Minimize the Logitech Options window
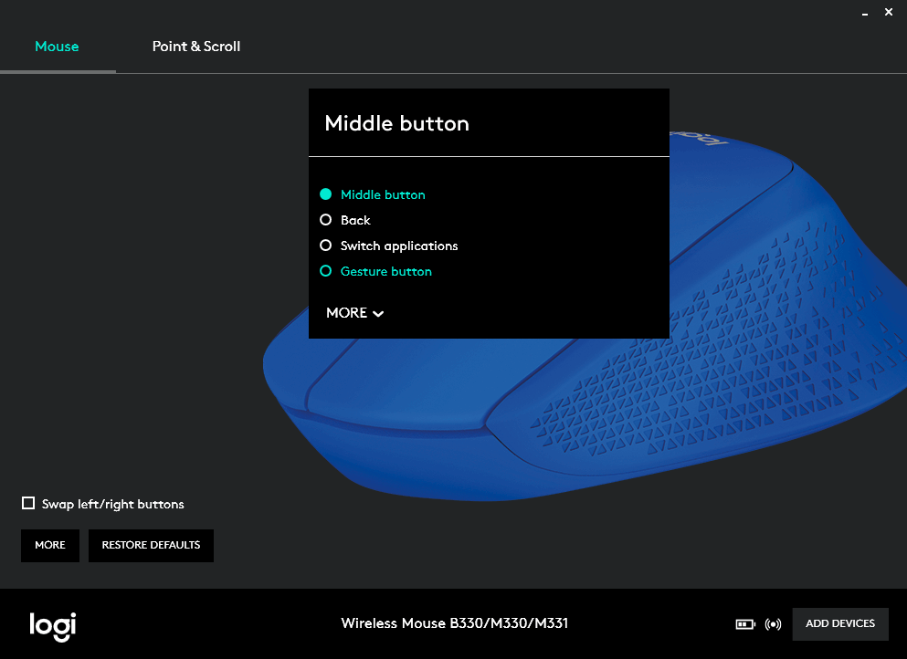907x659 pixels. (864, 13)
